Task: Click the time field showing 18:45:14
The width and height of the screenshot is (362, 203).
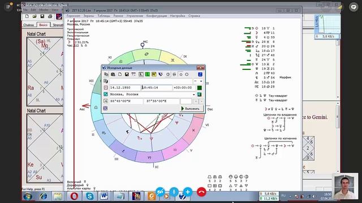Action: (157, 88)
